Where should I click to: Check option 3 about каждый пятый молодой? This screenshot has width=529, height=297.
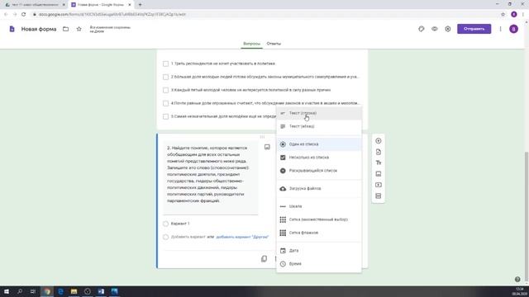(x=165, y=90)
